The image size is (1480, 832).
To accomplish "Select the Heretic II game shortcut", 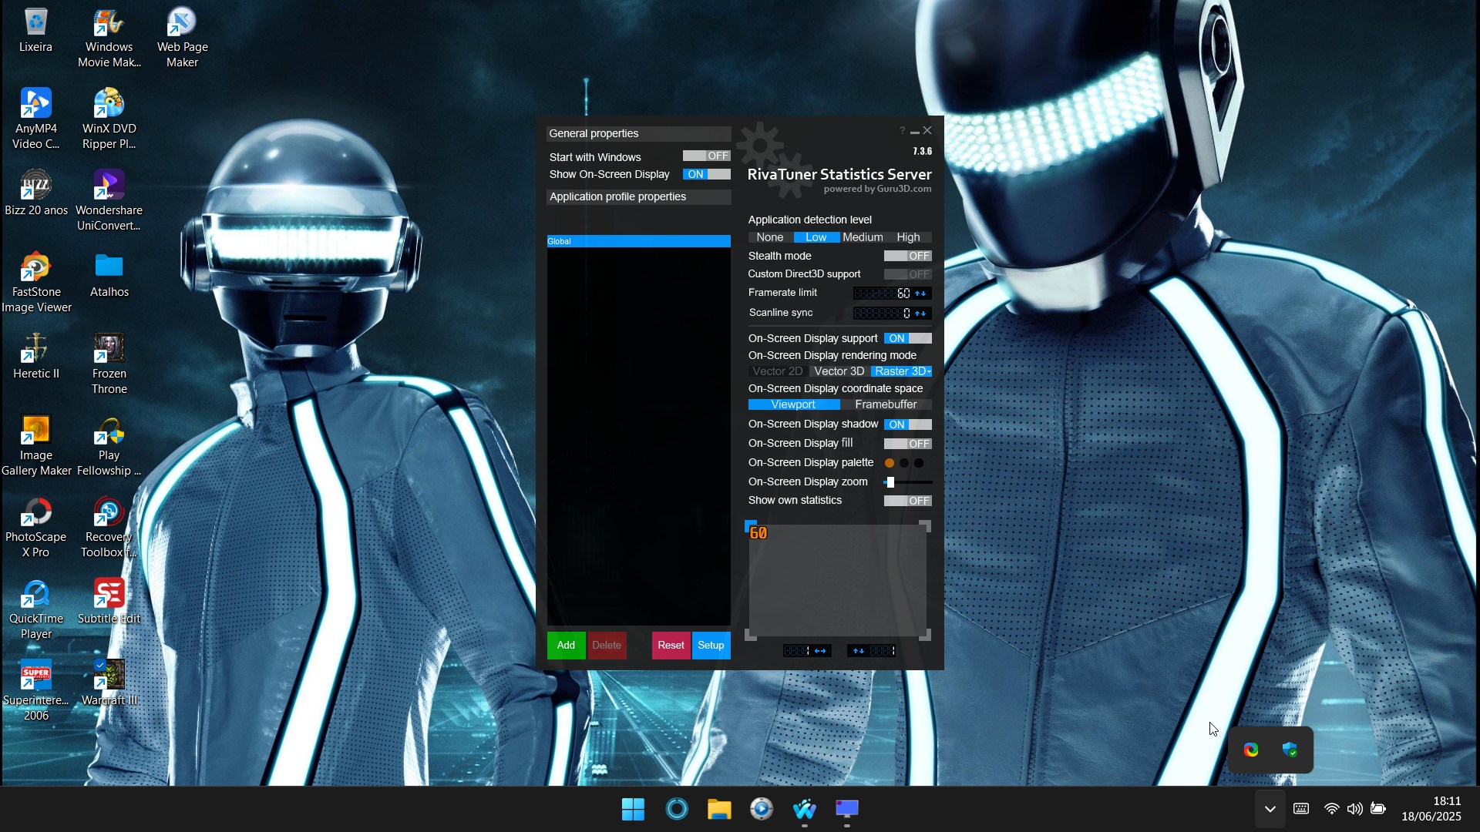I will click(35, 357).
